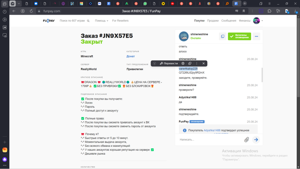The width and height of the screenshot is (300, 169).
Task: Click the message подтверждайте.
Action: click(x=189, y=114)
